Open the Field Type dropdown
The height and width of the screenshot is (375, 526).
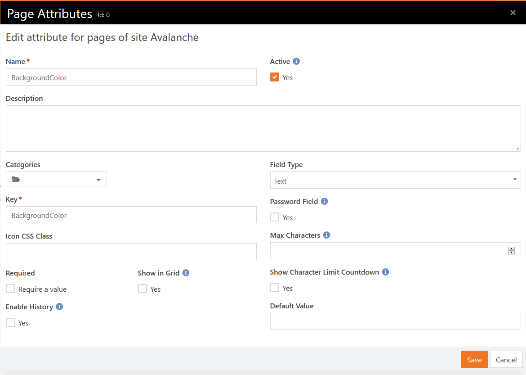click(x=395, y=181)
